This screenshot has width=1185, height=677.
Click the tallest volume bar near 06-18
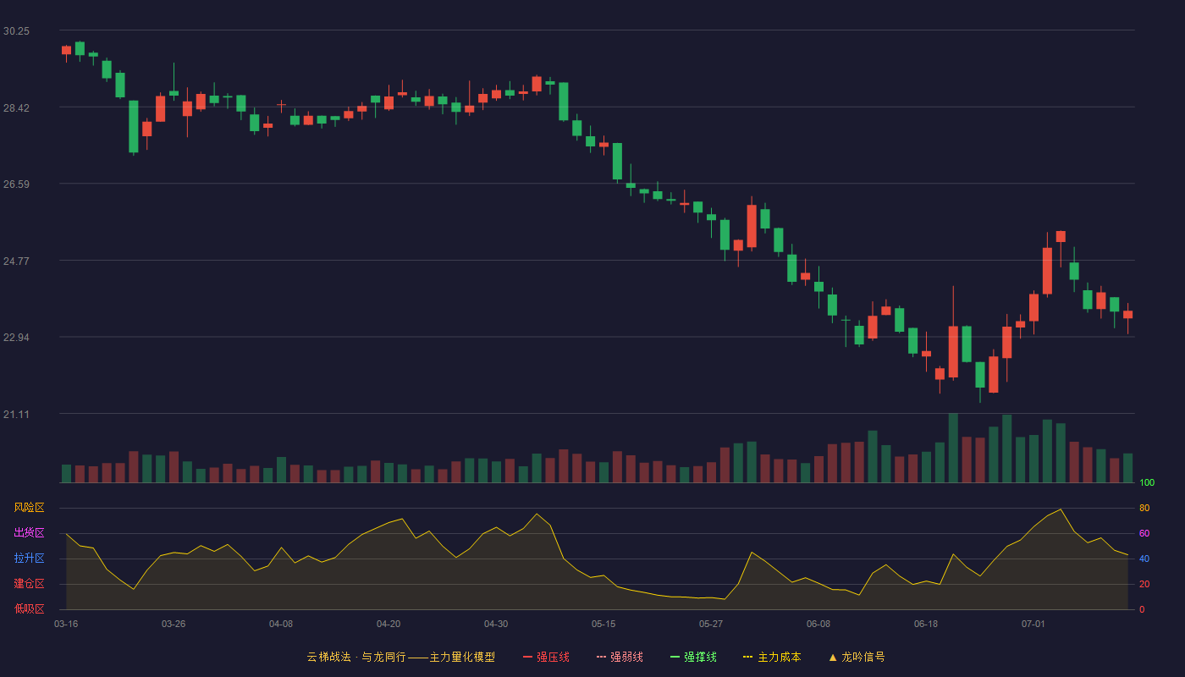pos(953,448)
